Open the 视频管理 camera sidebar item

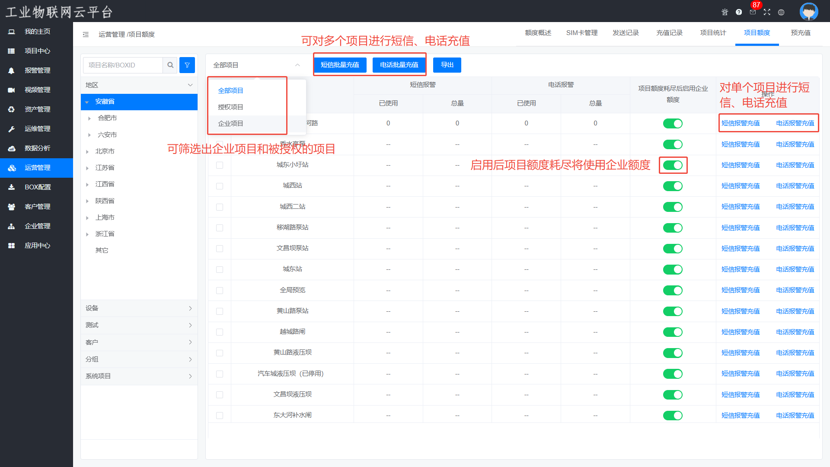37,90
